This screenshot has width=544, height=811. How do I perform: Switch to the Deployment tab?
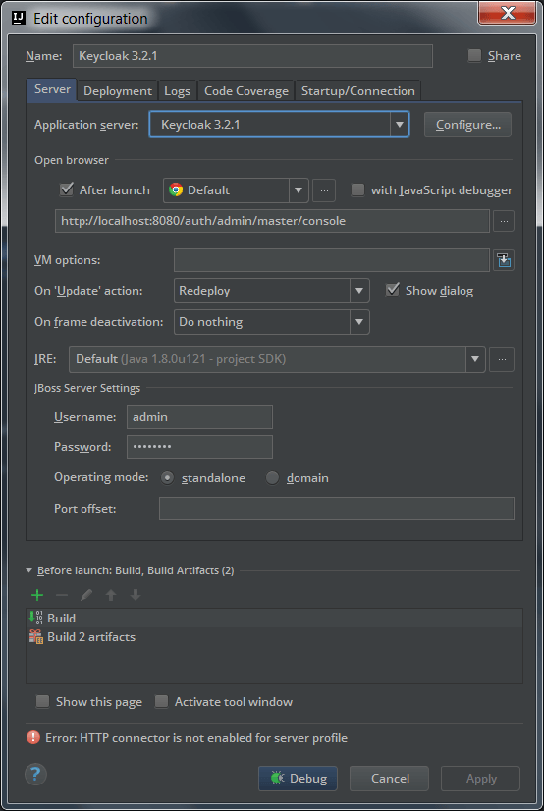tap(118, 91)
